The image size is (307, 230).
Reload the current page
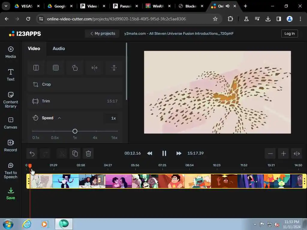[28, 19]
